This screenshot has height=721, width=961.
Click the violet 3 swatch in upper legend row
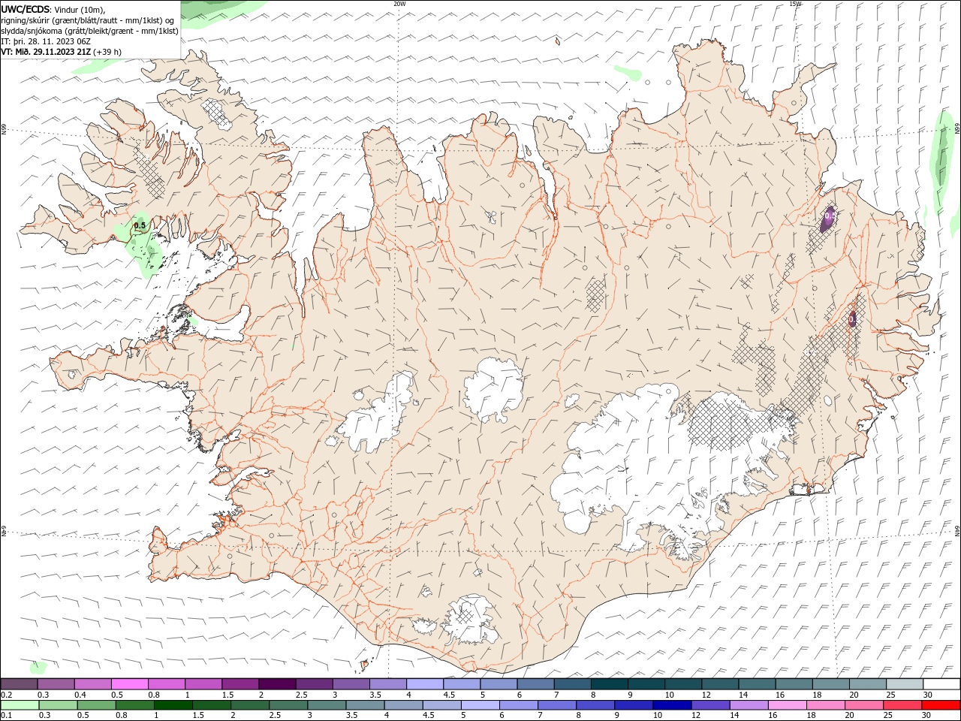(351, 684)
